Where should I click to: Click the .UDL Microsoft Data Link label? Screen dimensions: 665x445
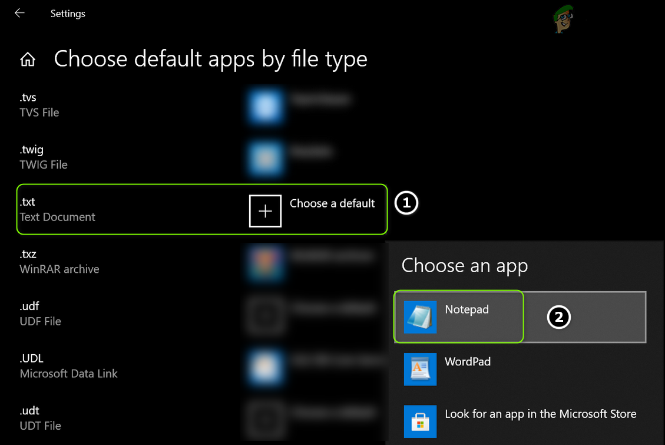tap(68, 366)
